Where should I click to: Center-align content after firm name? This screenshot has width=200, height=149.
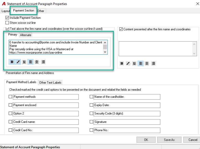coord(147,64)
